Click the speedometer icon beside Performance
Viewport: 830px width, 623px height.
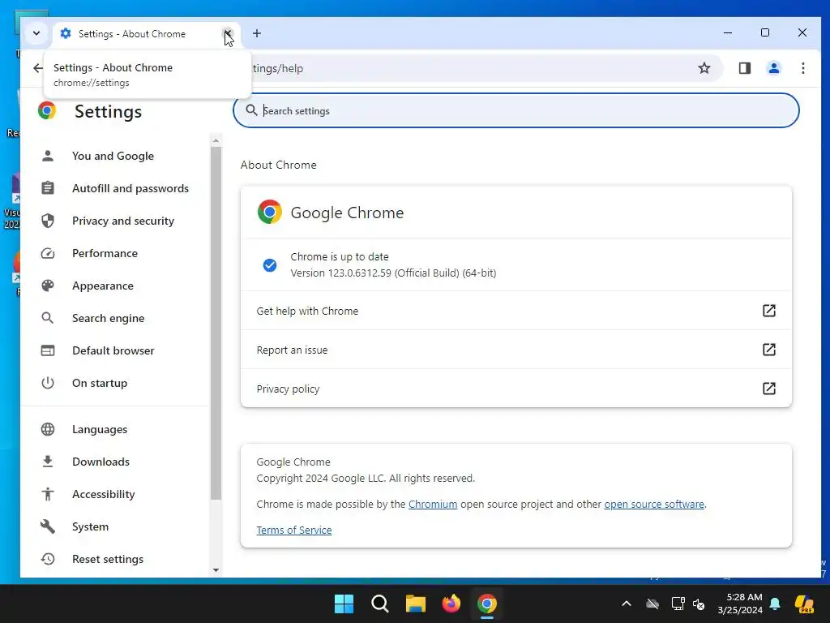pos(48,253)
